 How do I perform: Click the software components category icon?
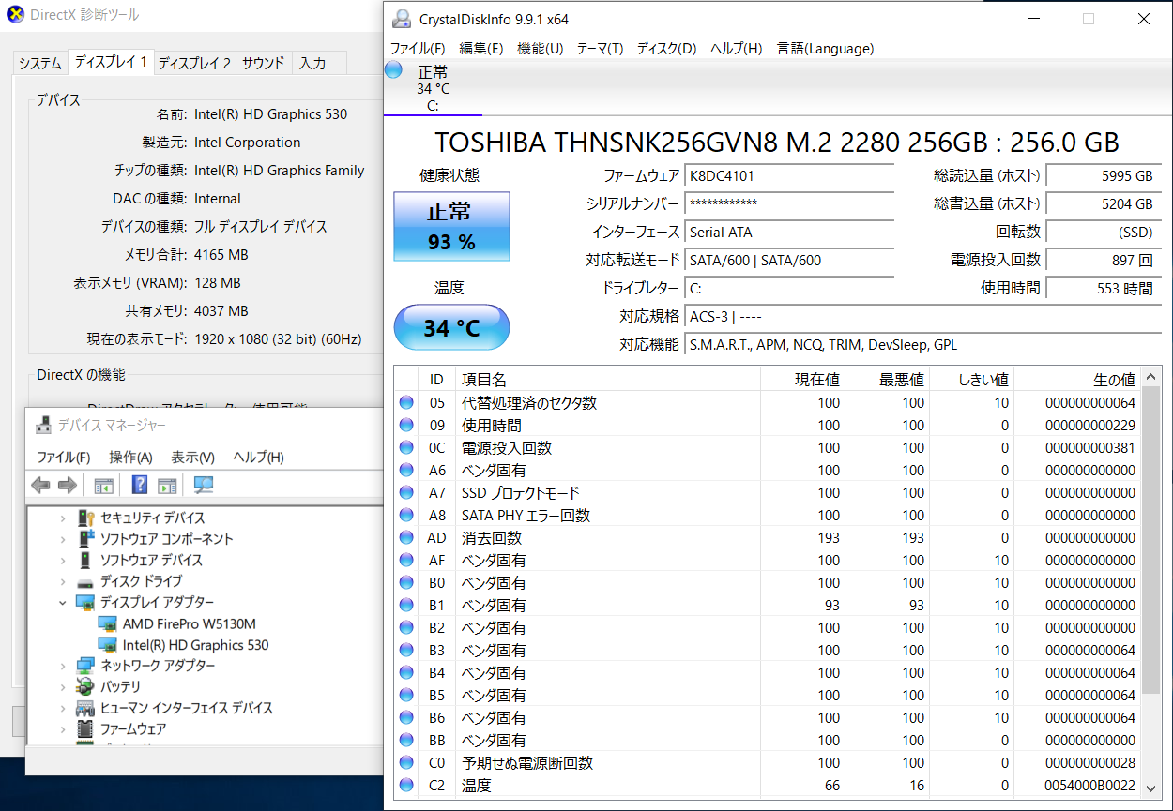86,539
